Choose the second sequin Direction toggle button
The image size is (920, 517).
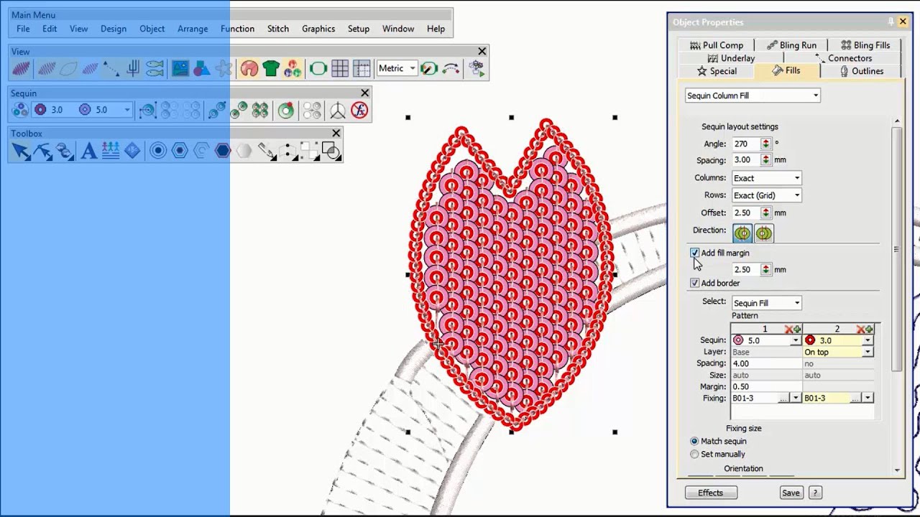[x=763, y=233]
